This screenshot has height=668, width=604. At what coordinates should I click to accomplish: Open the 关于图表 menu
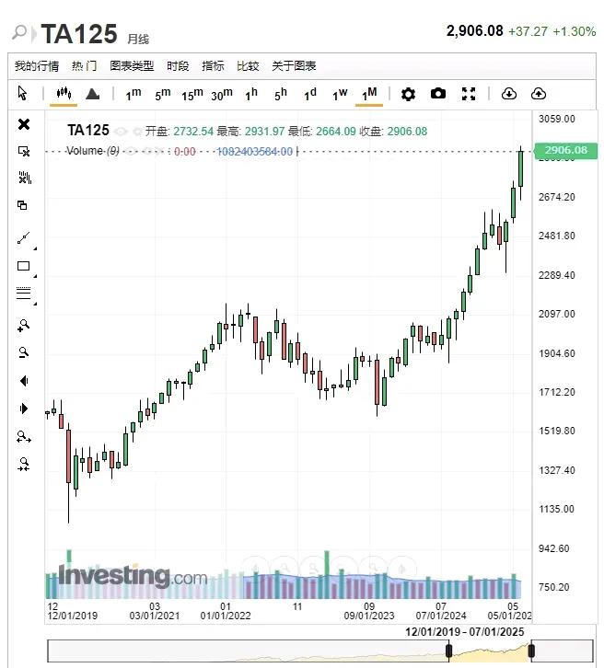(294, 66)
